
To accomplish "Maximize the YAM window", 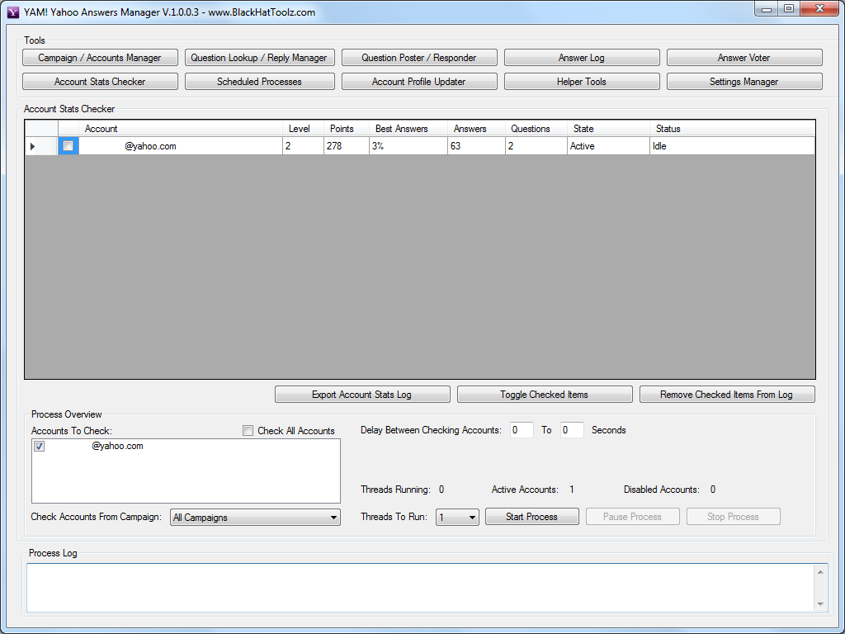I will pos(788,9).
